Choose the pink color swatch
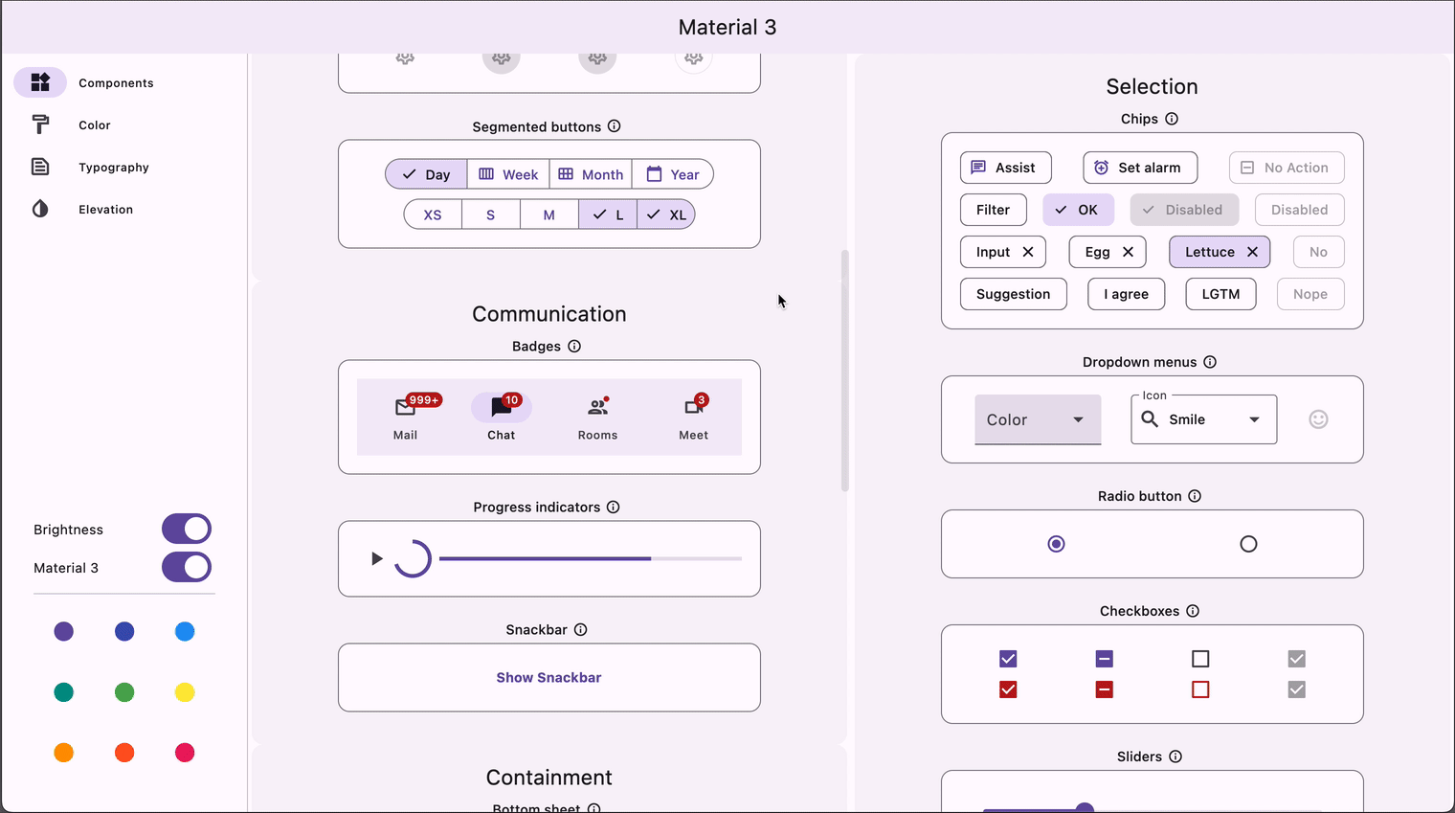This screenshot has width=1455, height=813. tap(185, 753)
